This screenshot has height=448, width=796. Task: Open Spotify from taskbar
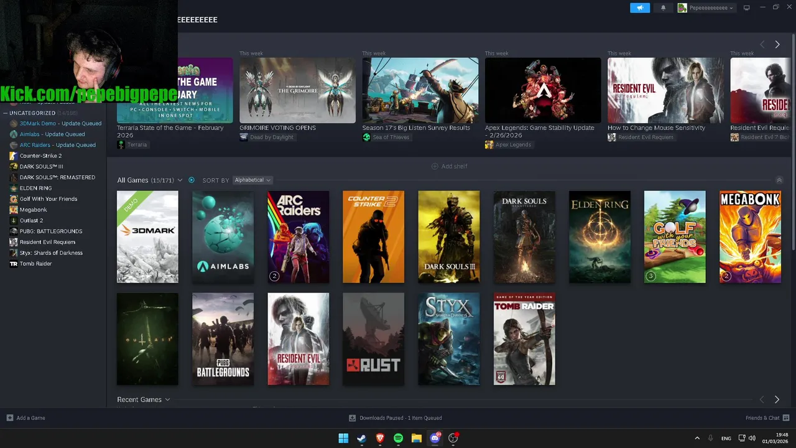(x=398, y=438)
